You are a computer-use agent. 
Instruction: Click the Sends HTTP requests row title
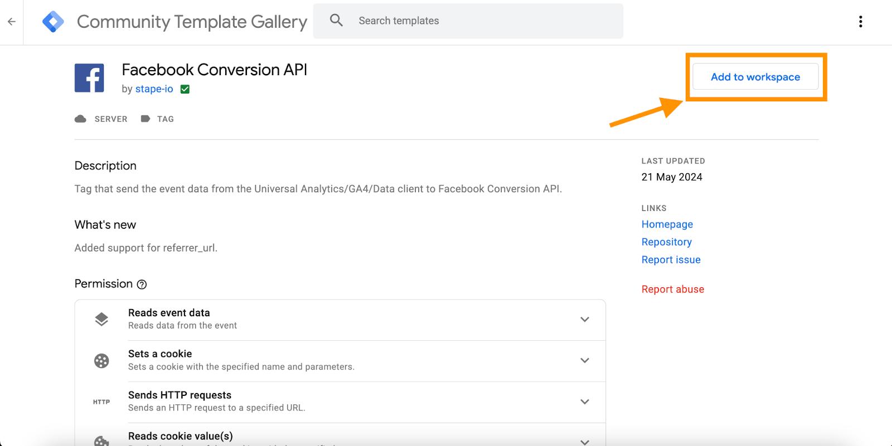click(x=180, y=395)
